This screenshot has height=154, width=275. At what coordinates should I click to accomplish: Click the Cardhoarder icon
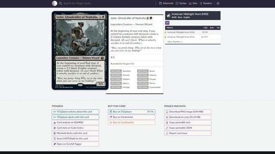coord(111,123)
